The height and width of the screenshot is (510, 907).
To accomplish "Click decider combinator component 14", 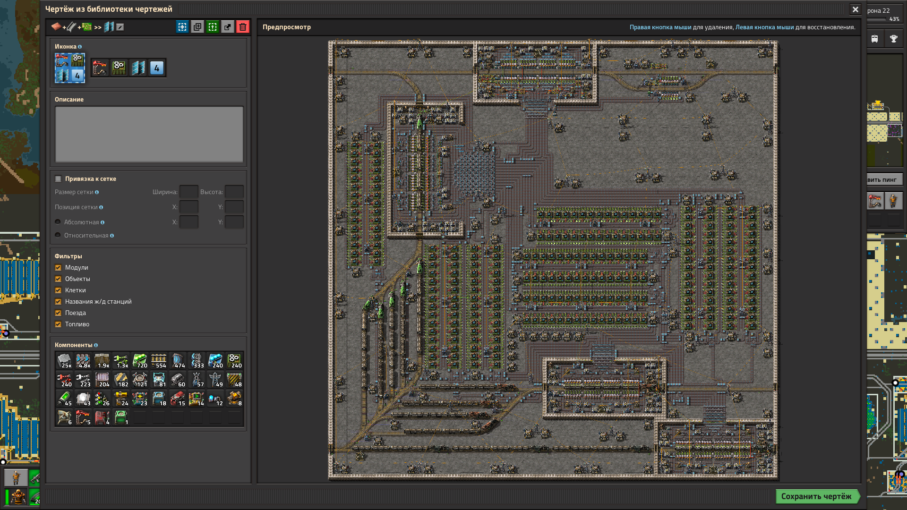I will pos(197,399).
